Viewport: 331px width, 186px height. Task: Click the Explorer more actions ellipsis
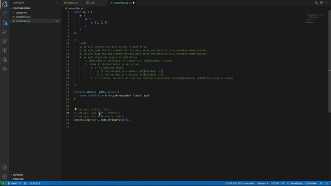click(56, 3)
